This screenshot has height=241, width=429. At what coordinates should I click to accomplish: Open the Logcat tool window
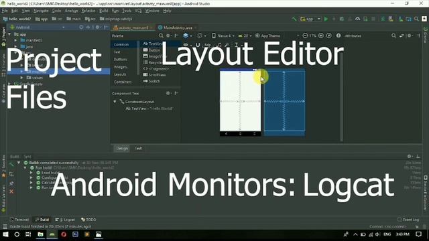tap(65, 220)
